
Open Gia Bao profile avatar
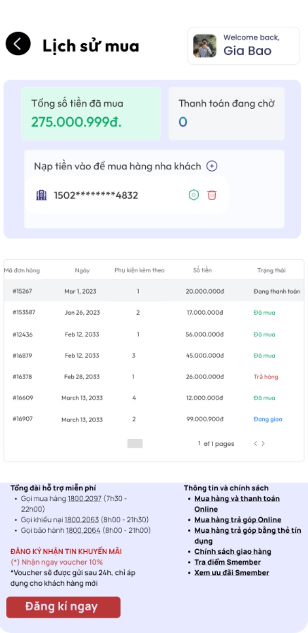coord(204,46)
